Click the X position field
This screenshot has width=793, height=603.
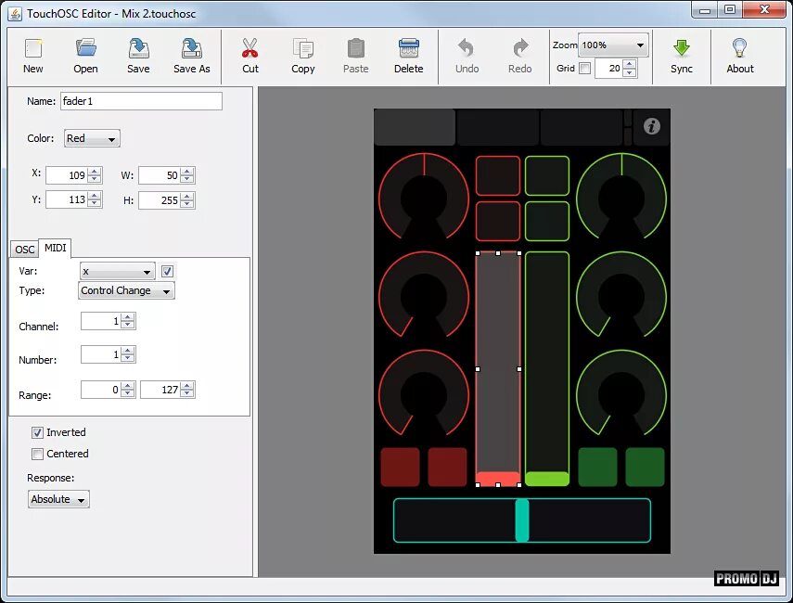coord(67,175)
